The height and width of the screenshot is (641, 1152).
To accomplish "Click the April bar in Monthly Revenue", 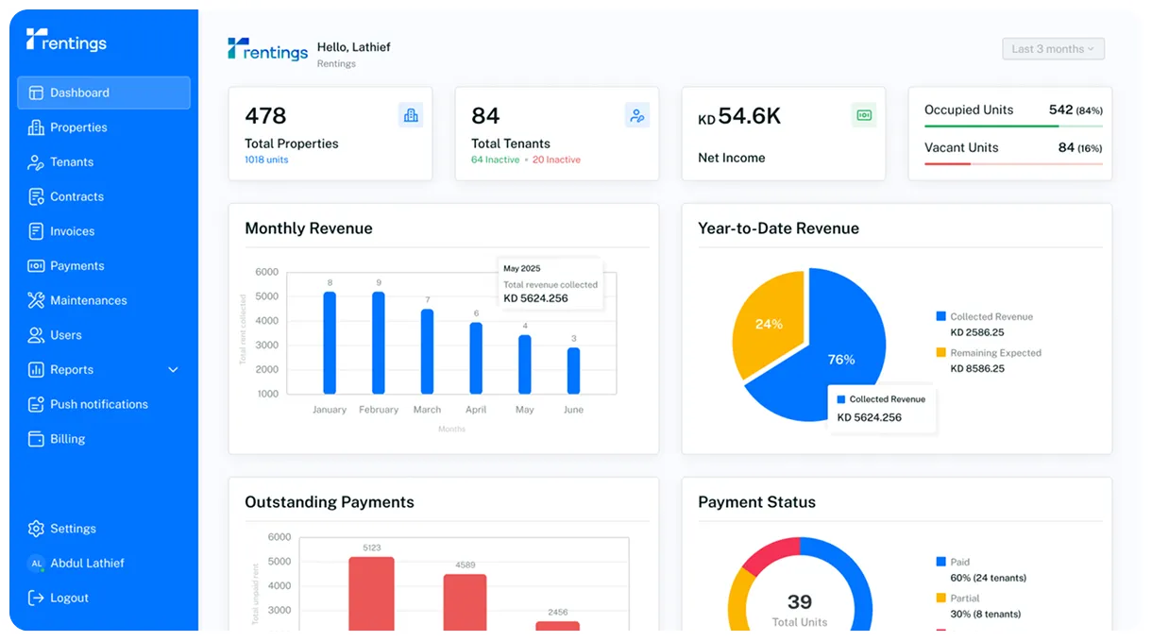I will [x=476, y=359].
